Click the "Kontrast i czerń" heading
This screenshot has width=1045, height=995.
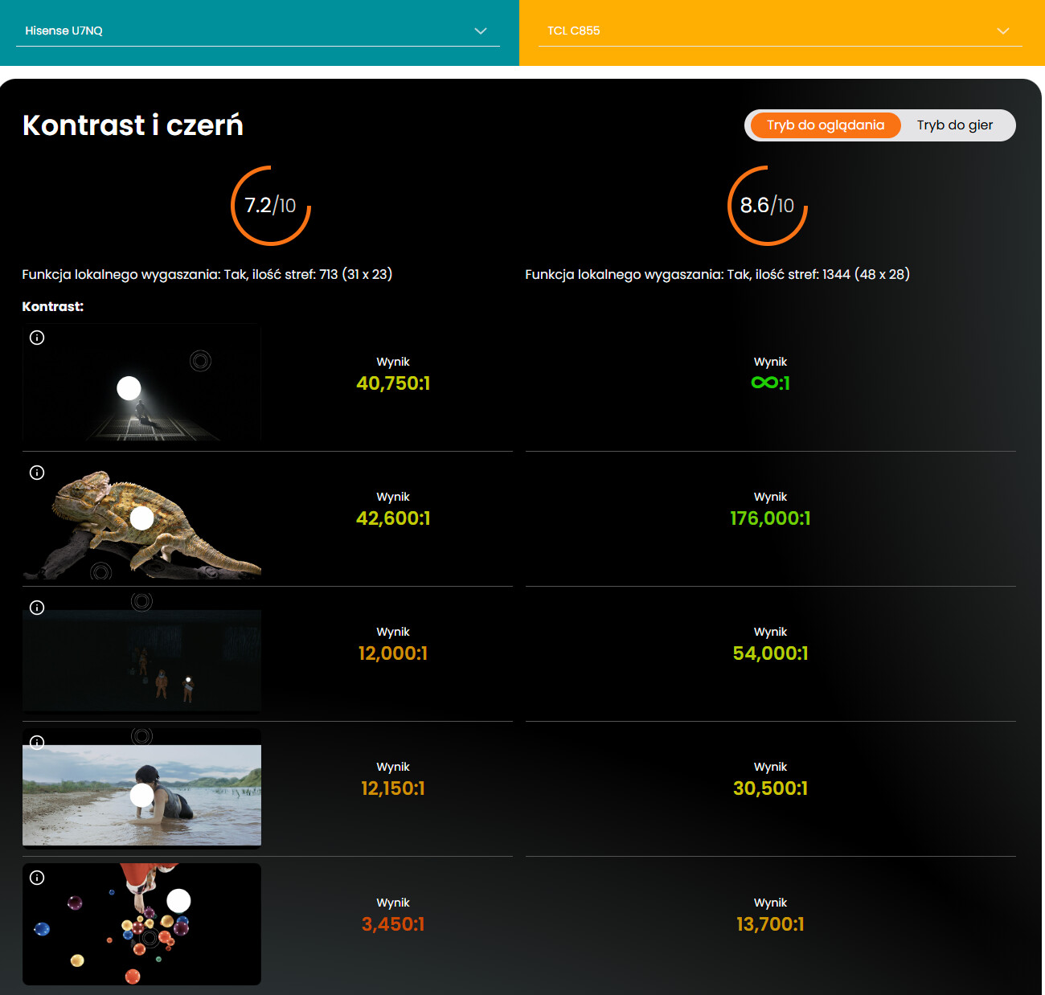pyautogui.click(x=133, y=125)
